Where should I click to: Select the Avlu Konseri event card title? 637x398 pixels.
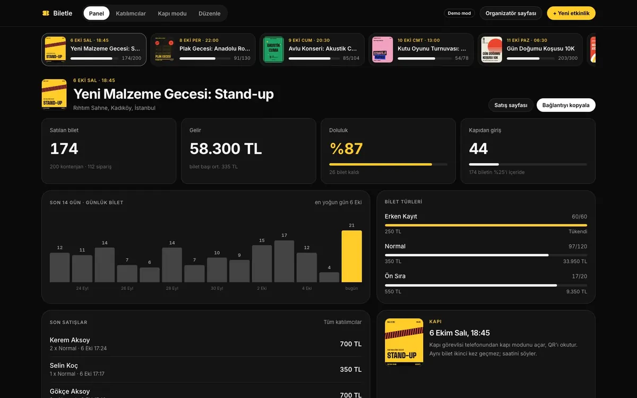tap(323, 48)
